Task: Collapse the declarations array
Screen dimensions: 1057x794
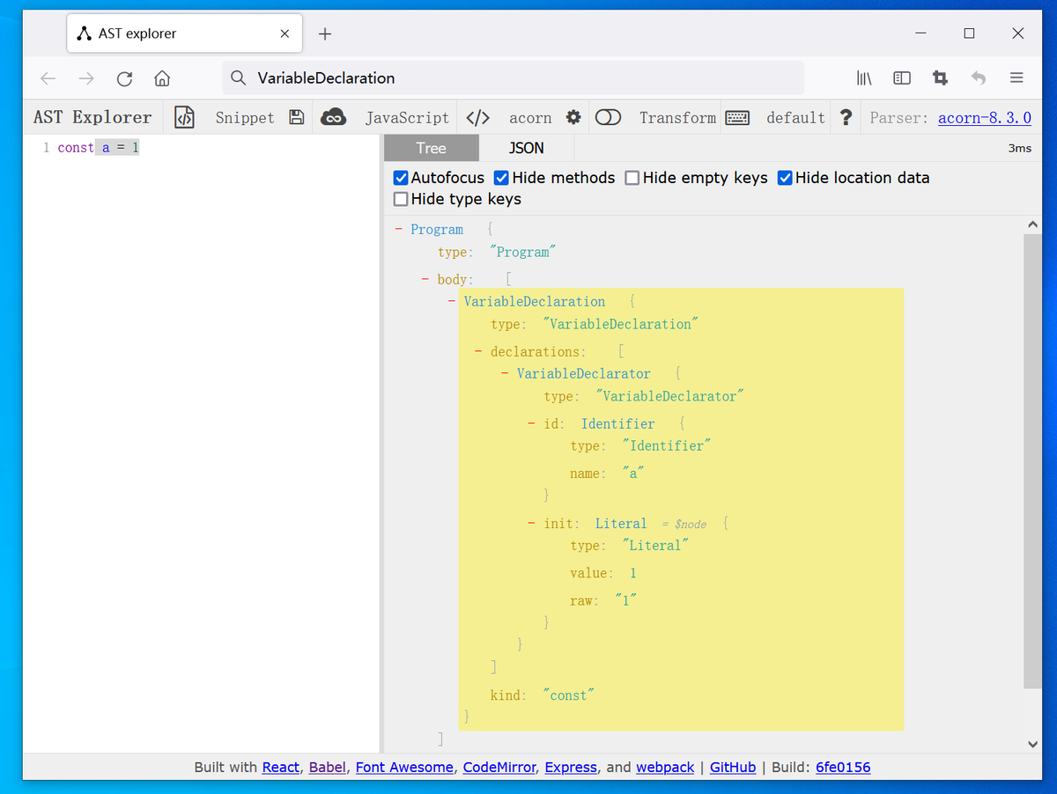Action: (x=478, y=351)
